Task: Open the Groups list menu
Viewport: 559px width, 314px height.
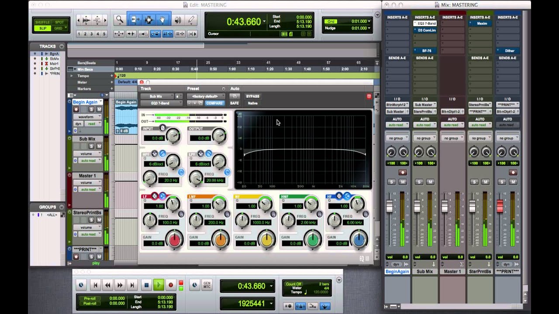Action: click(62, 207)
